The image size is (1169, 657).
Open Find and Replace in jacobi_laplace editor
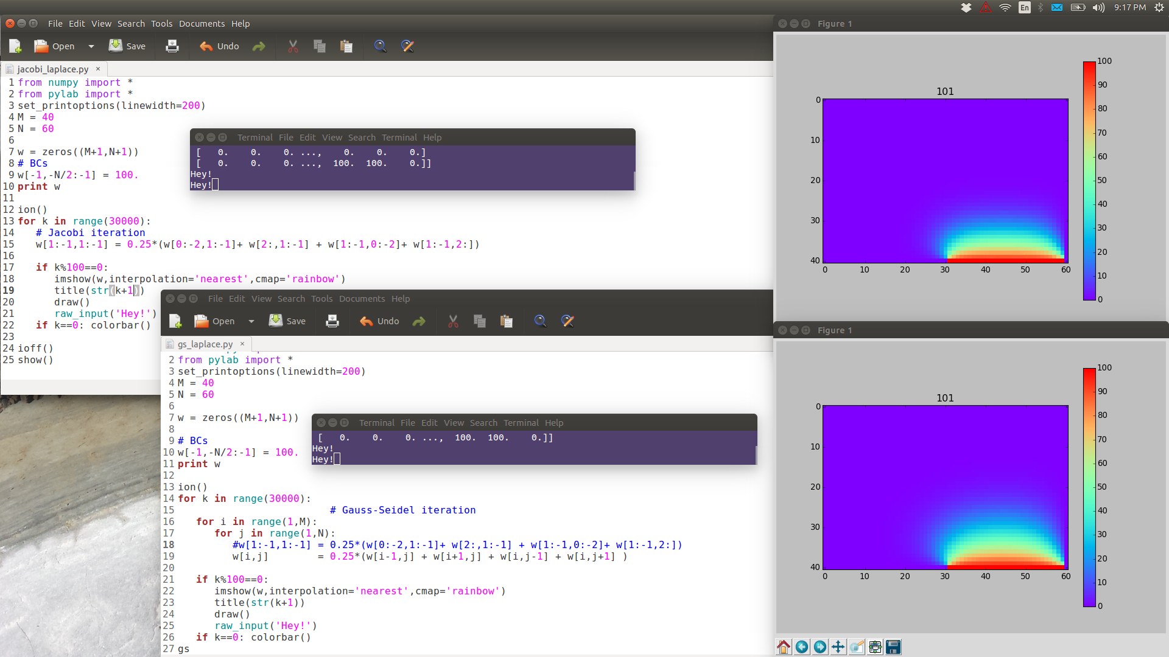tap(407, 46)
